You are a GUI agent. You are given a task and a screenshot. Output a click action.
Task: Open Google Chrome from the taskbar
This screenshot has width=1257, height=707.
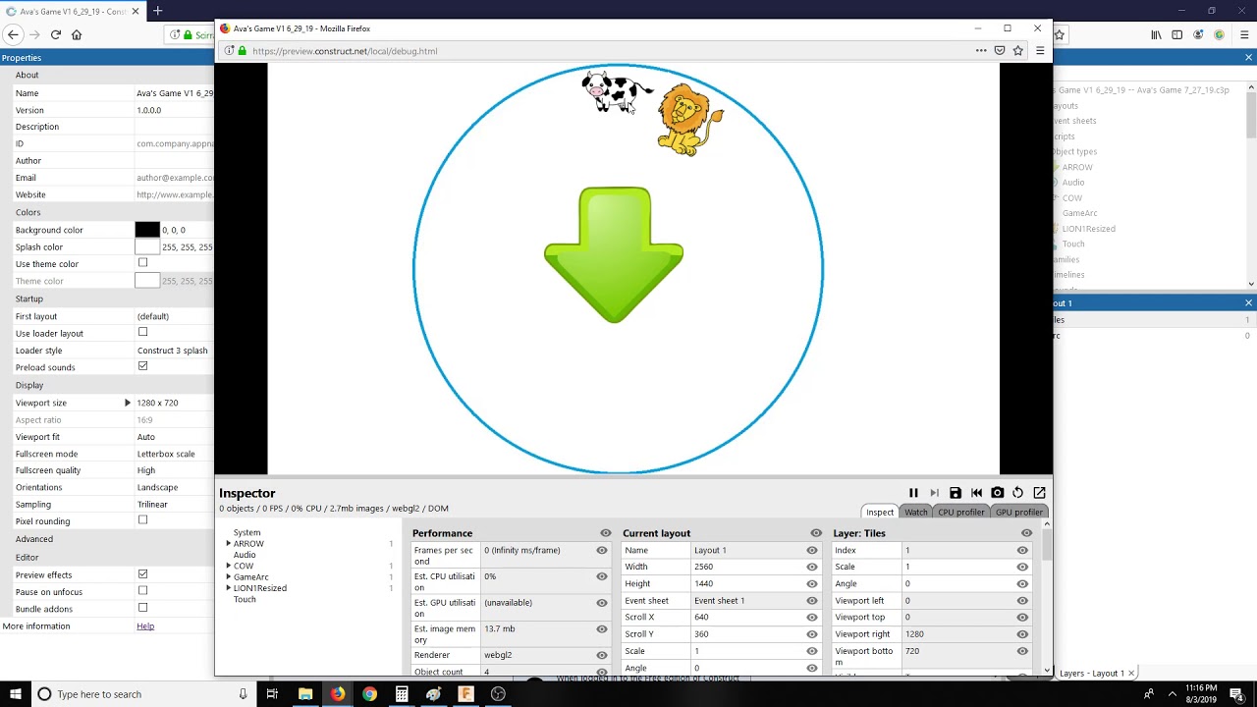pos(369,694)
